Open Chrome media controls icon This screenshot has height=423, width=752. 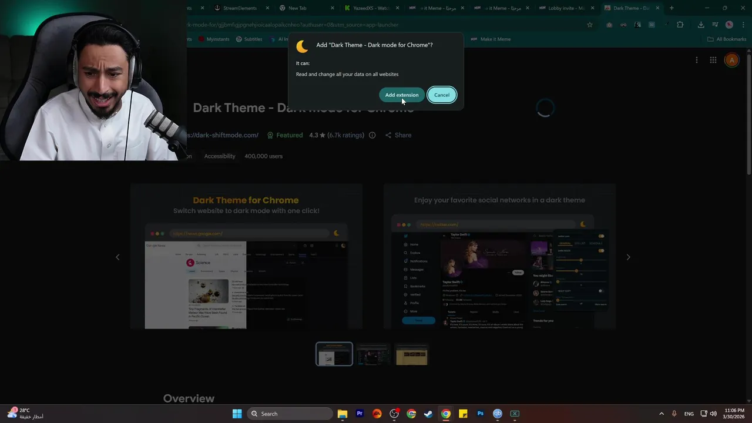pyautogui.click(x=715, y=25)
